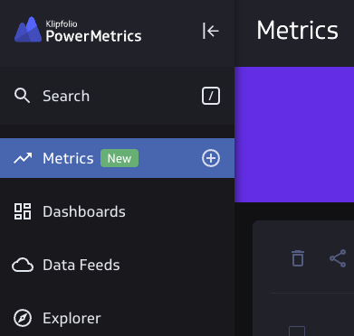Click the magnifying glass search icon
This screenshot has height=336, width=354.
pyautogui.click(x=22, y=96)
